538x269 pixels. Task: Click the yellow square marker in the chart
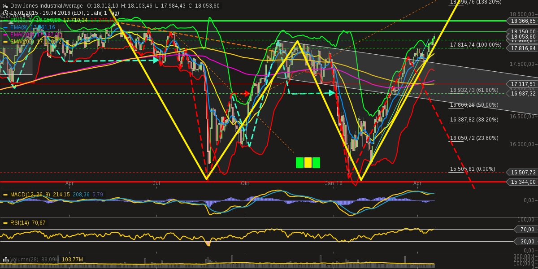[x=308, y=163]
